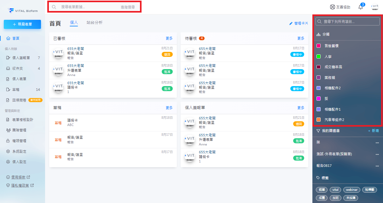
Task: Select the 人事 category checkbox
Action: pos(318,57)
